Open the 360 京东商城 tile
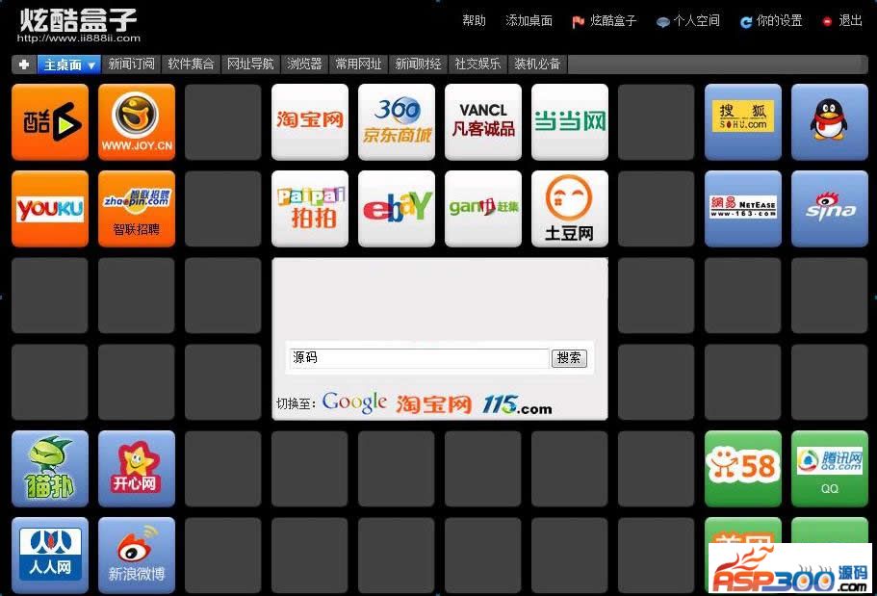Viewport: 877px width, 596px height. [397, 122]
